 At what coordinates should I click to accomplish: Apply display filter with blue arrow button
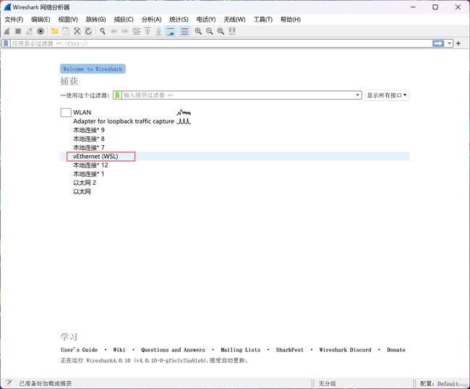tap(438, 43)
